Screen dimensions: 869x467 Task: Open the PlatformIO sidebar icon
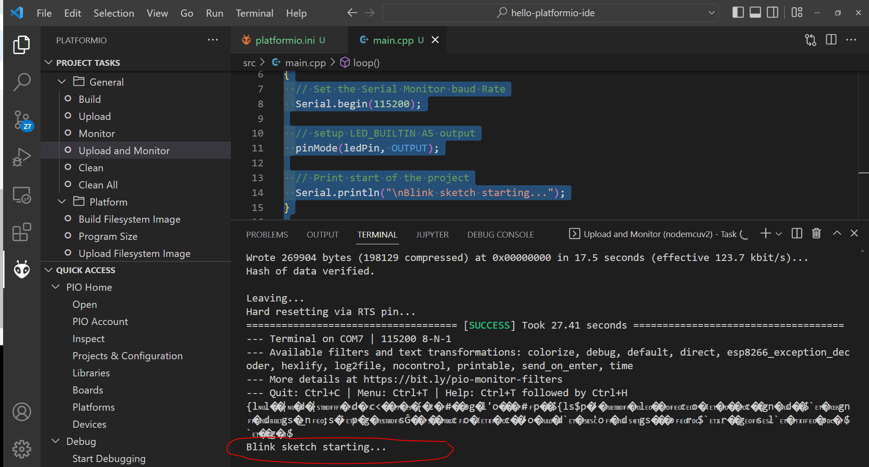click(21, 269)
